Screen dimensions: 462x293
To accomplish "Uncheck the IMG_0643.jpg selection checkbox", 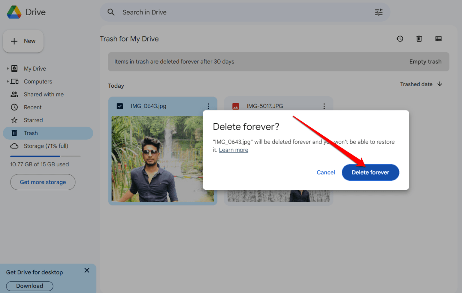I will click(x=119, y=106).
